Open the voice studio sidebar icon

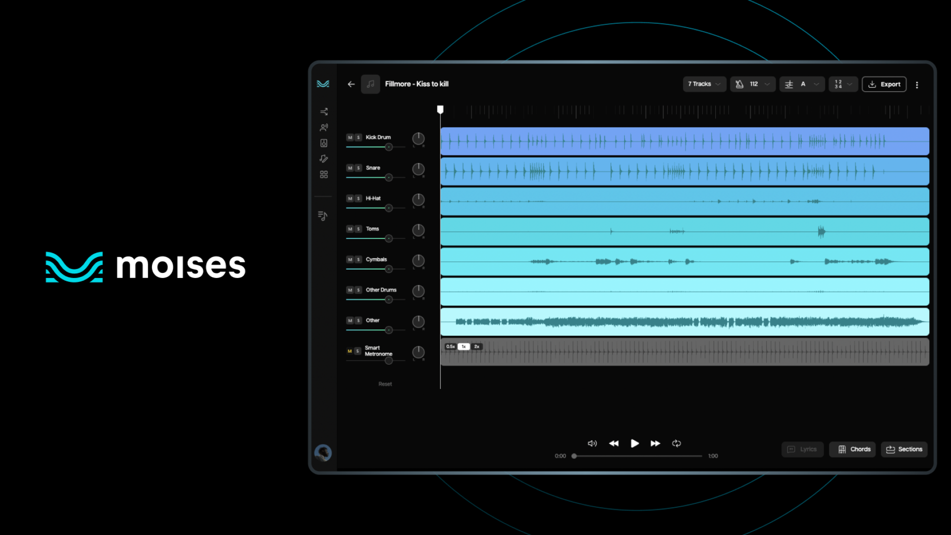(324, 127)
